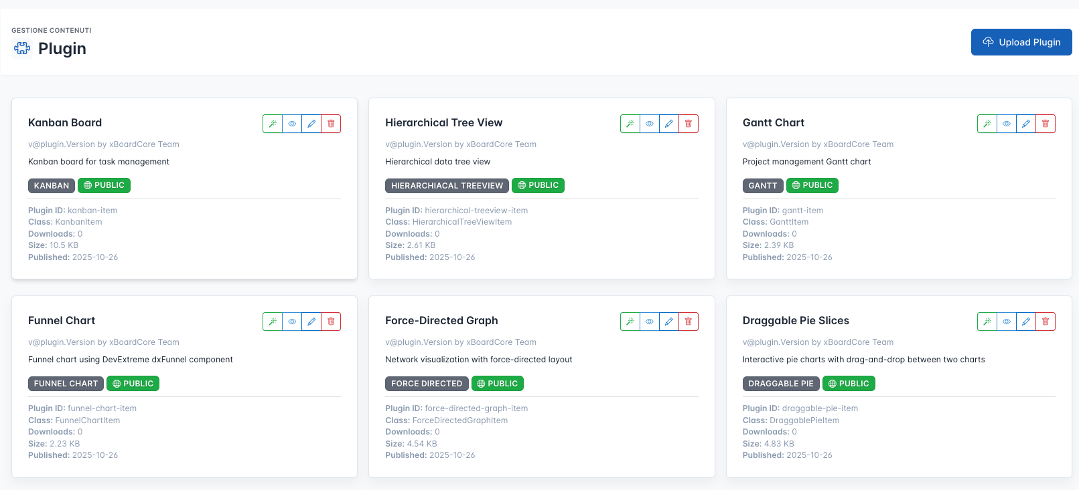Image resolution: width=1079 pixels, height=490 pixels.
Task: View Draggable Pie Slices via eye icon
Action: (x=1007, y=322)
